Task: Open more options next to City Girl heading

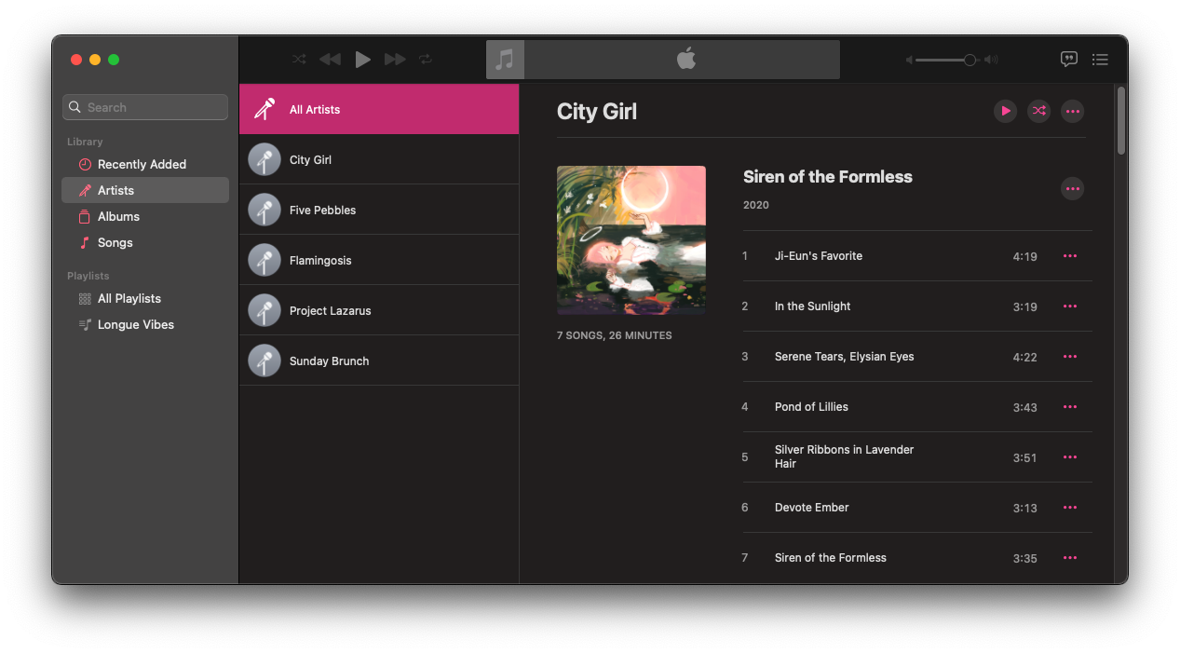Action: (x=1073, y=111)
